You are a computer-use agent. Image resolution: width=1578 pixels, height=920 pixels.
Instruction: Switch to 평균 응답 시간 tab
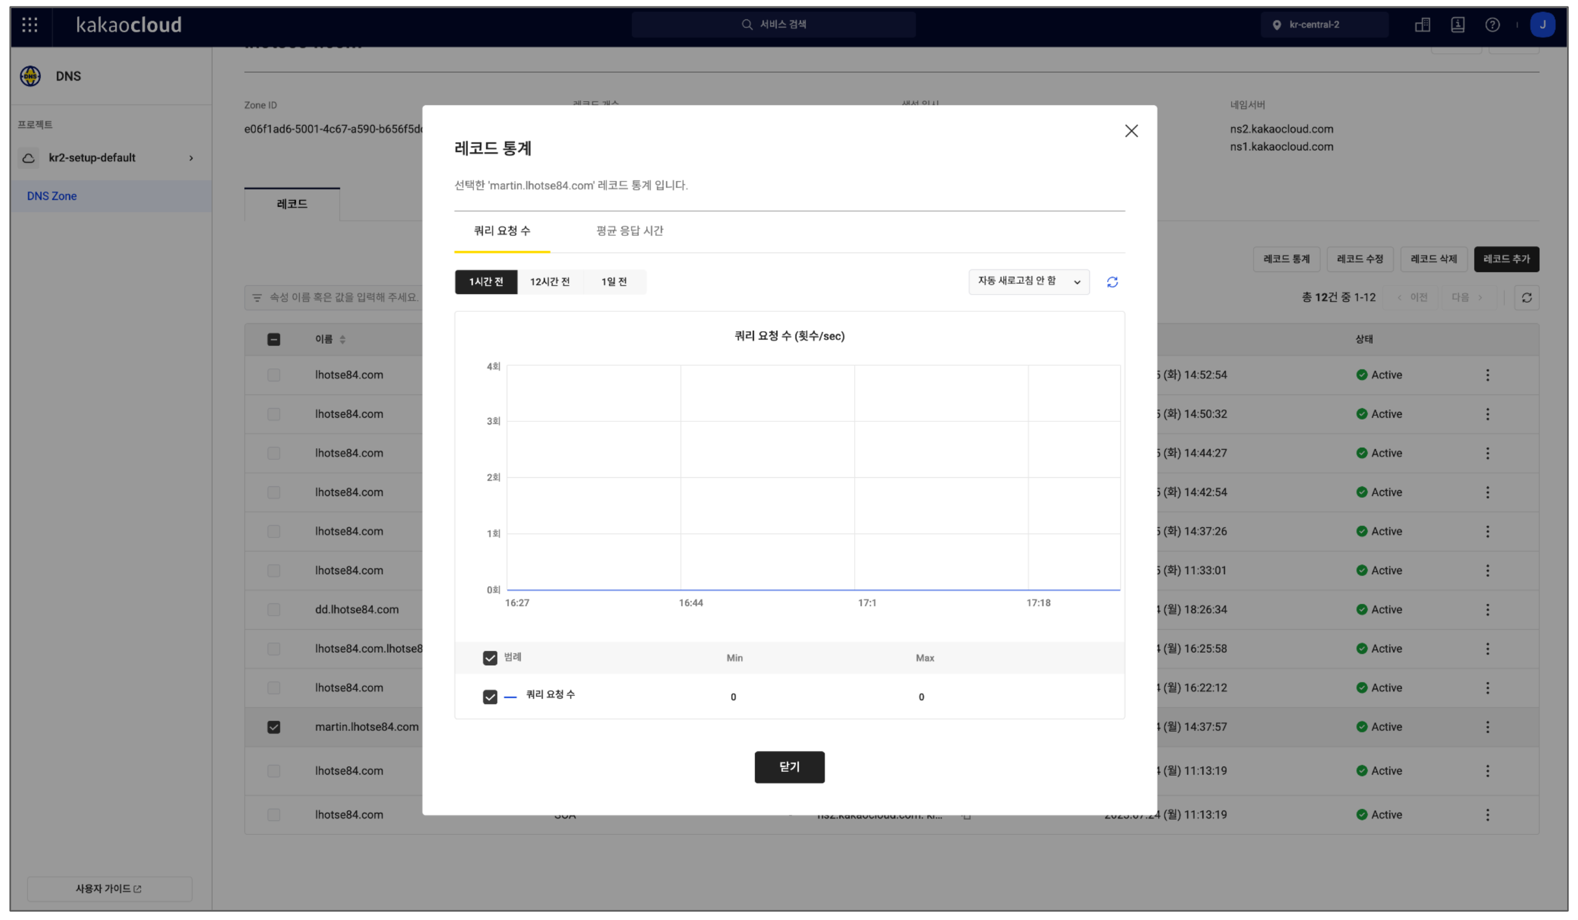pyautogui.click(x=629, y=231)
